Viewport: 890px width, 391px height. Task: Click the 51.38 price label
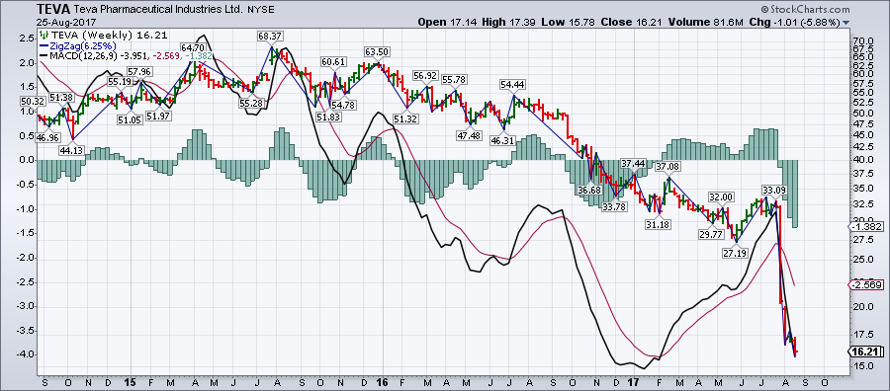point(62,98)
